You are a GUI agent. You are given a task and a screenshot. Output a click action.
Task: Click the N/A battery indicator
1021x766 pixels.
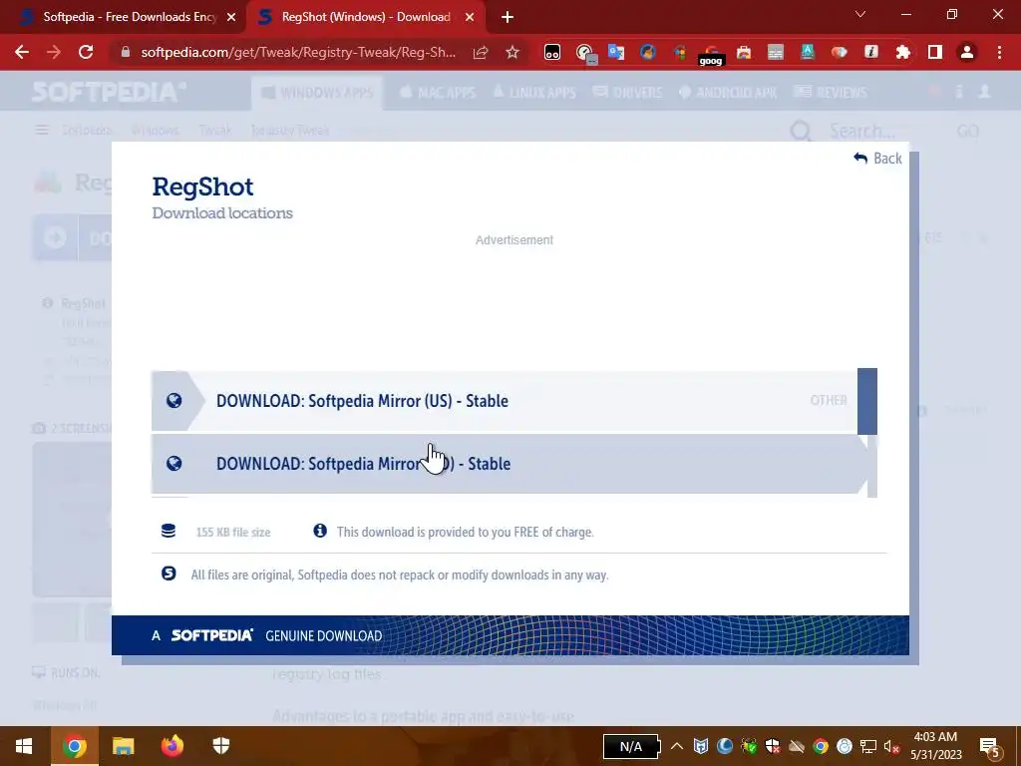tap(631, 746)
